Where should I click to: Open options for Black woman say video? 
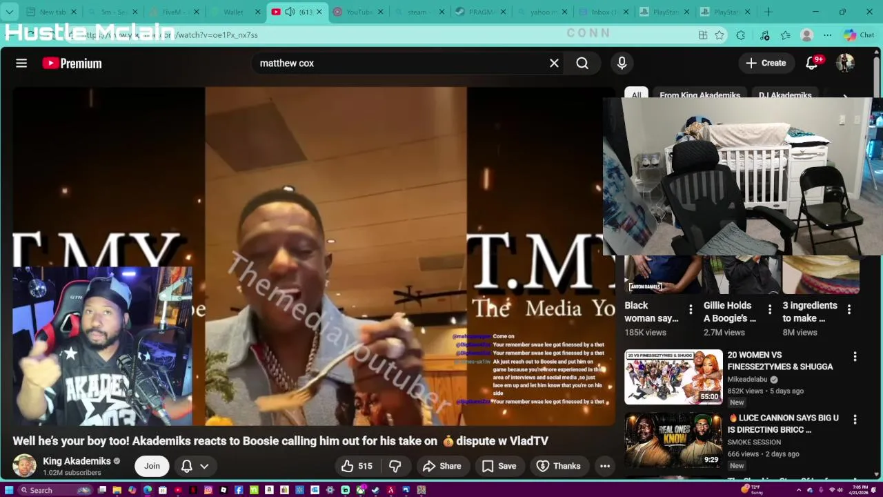[691, 309]
